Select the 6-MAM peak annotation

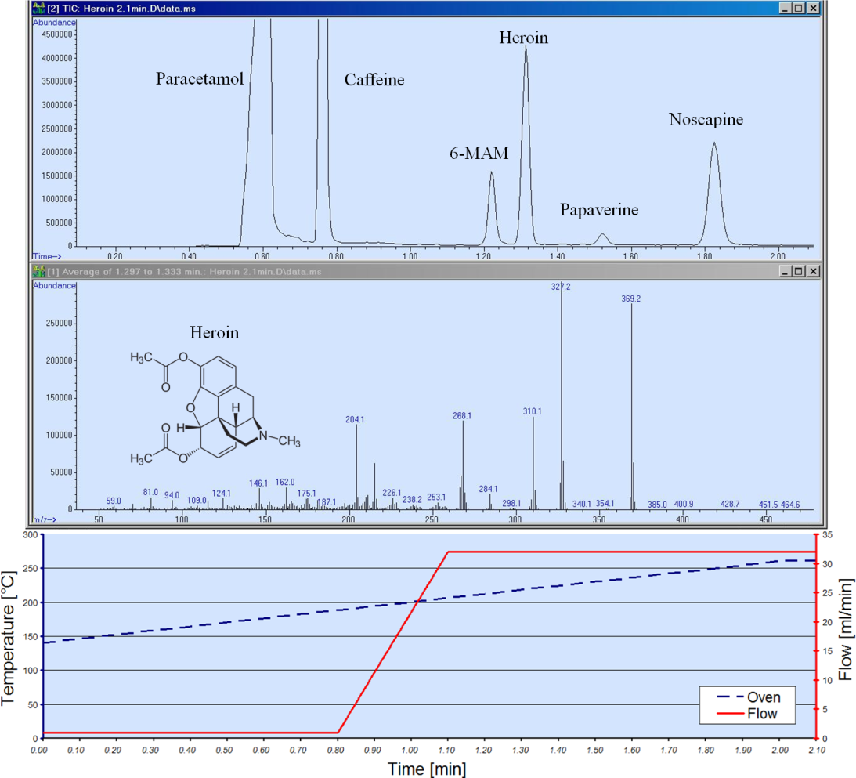click(x=479, y=154)
